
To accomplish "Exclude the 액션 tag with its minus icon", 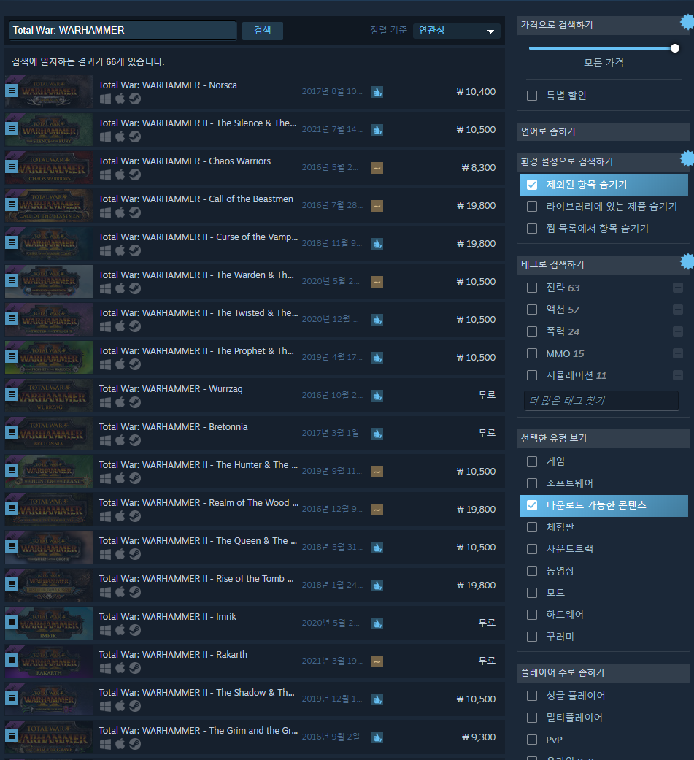I will tap(678, 310).
